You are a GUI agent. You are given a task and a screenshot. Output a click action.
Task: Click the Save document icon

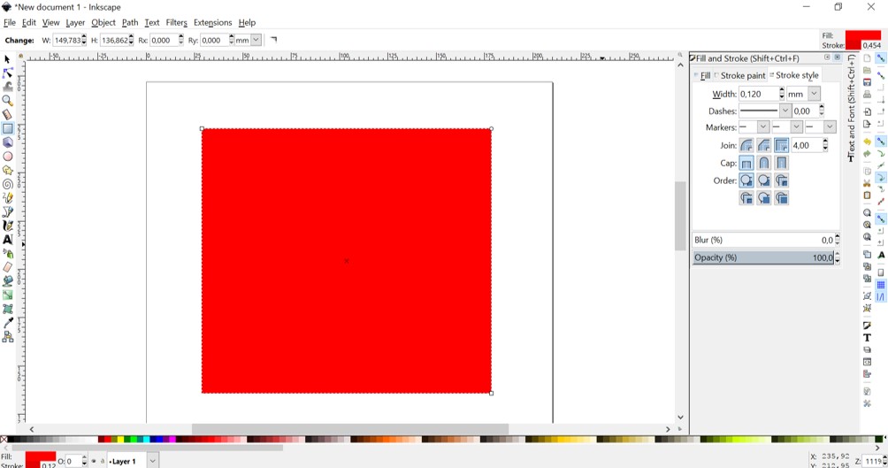pyautogui.click(x=867, y=82)
